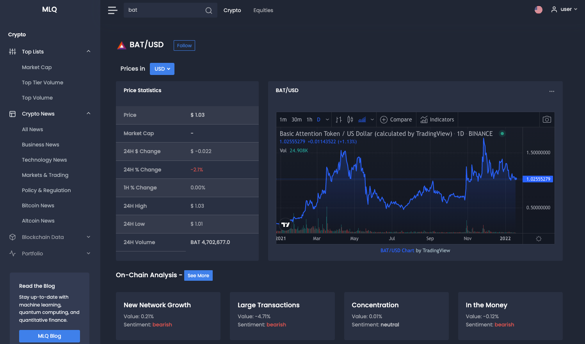Viewport: 585px width, 344px height.
Task: Select the 1h timeframe
Action: (309, 119)
